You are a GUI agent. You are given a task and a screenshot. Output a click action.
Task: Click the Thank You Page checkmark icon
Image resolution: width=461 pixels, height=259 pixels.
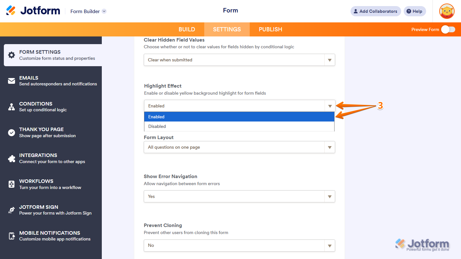(12, 132)
